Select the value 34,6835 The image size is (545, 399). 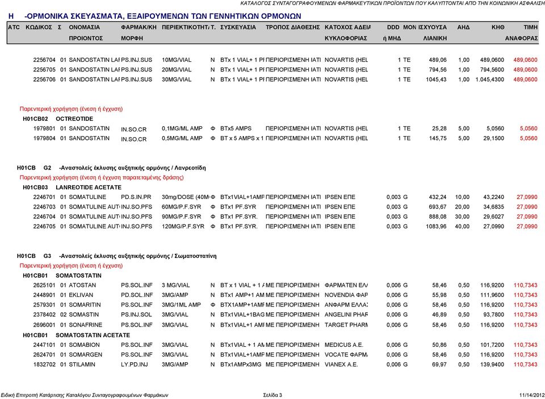tap(493, 207)
